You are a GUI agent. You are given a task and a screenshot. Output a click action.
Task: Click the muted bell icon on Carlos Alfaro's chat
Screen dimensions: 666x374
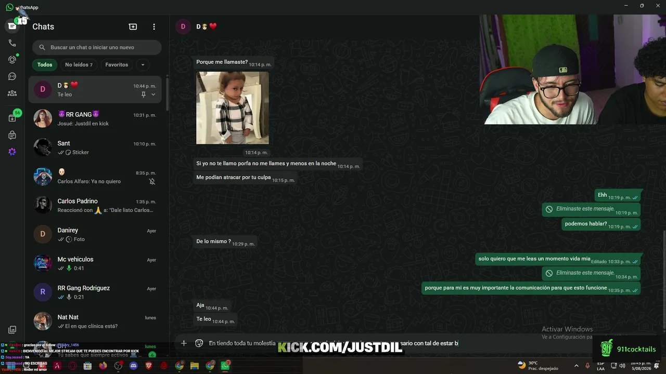pyautogui.click(x=152, y=181)
